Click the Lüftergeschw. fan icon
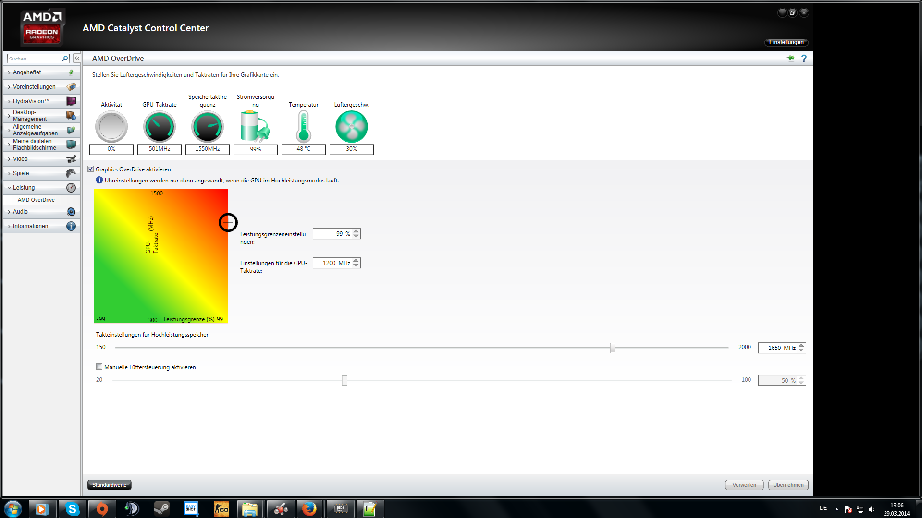Screen dimensions: 922x518 coord(352,127)
